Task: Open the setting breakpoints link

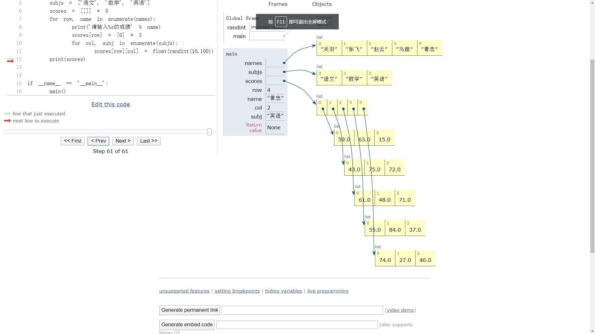Action: (237, 291)
